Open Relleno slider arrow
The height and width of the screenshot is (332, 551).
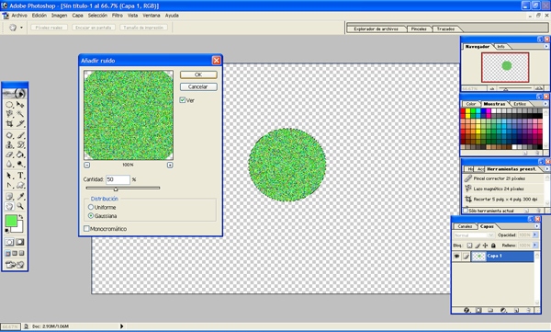coord(535,245)
